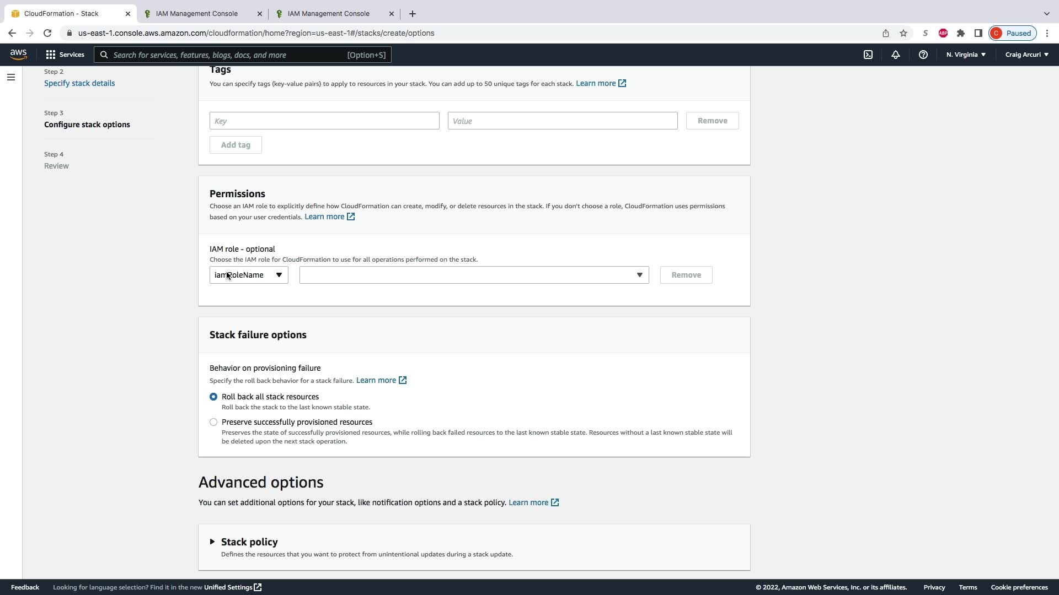Open the N. Virginia region menu

coord(966,55)
